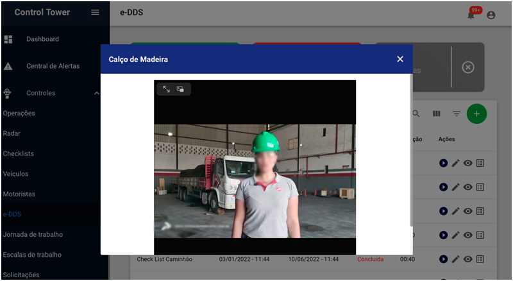Click the green add new button
This screenshot has width=513, height=281.
click(476, 114)
